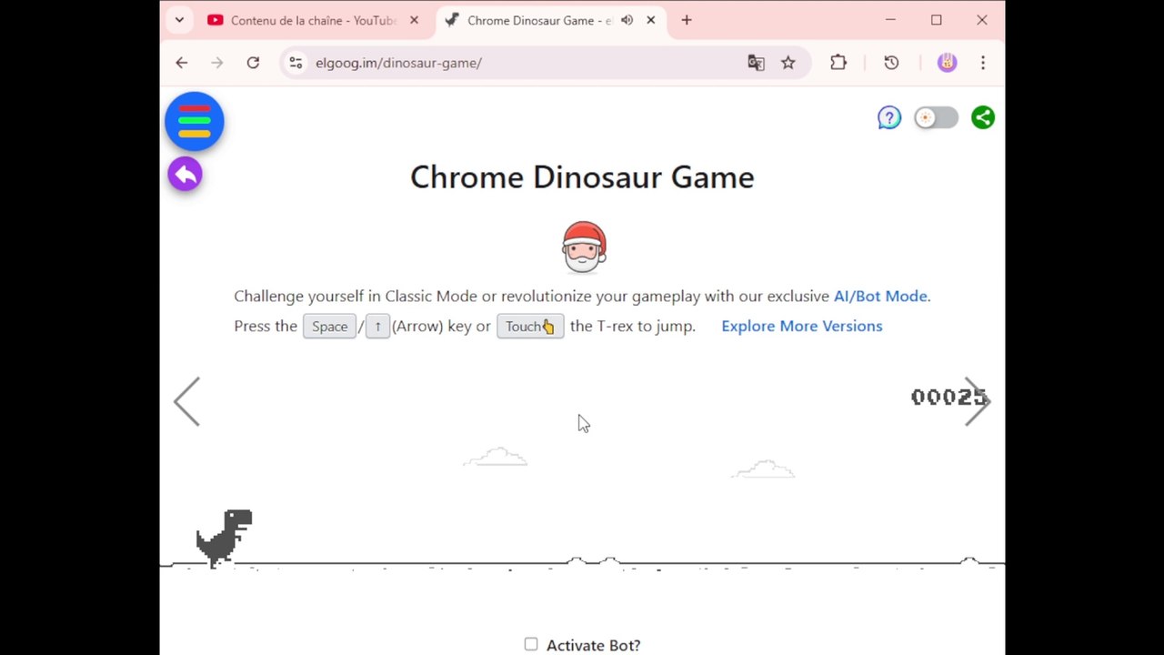Click the purple back arrow button
This screenshot has height=655, width=1164.
185,174
